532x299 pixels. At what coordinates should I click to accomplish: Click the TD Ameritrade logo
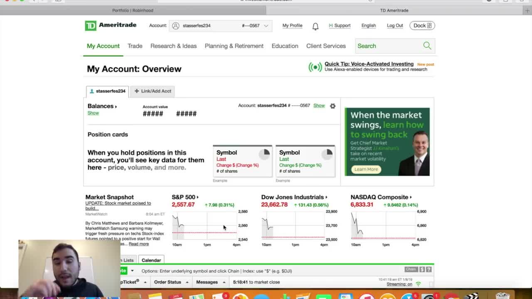pyautogui.click(x=111, y=25)
